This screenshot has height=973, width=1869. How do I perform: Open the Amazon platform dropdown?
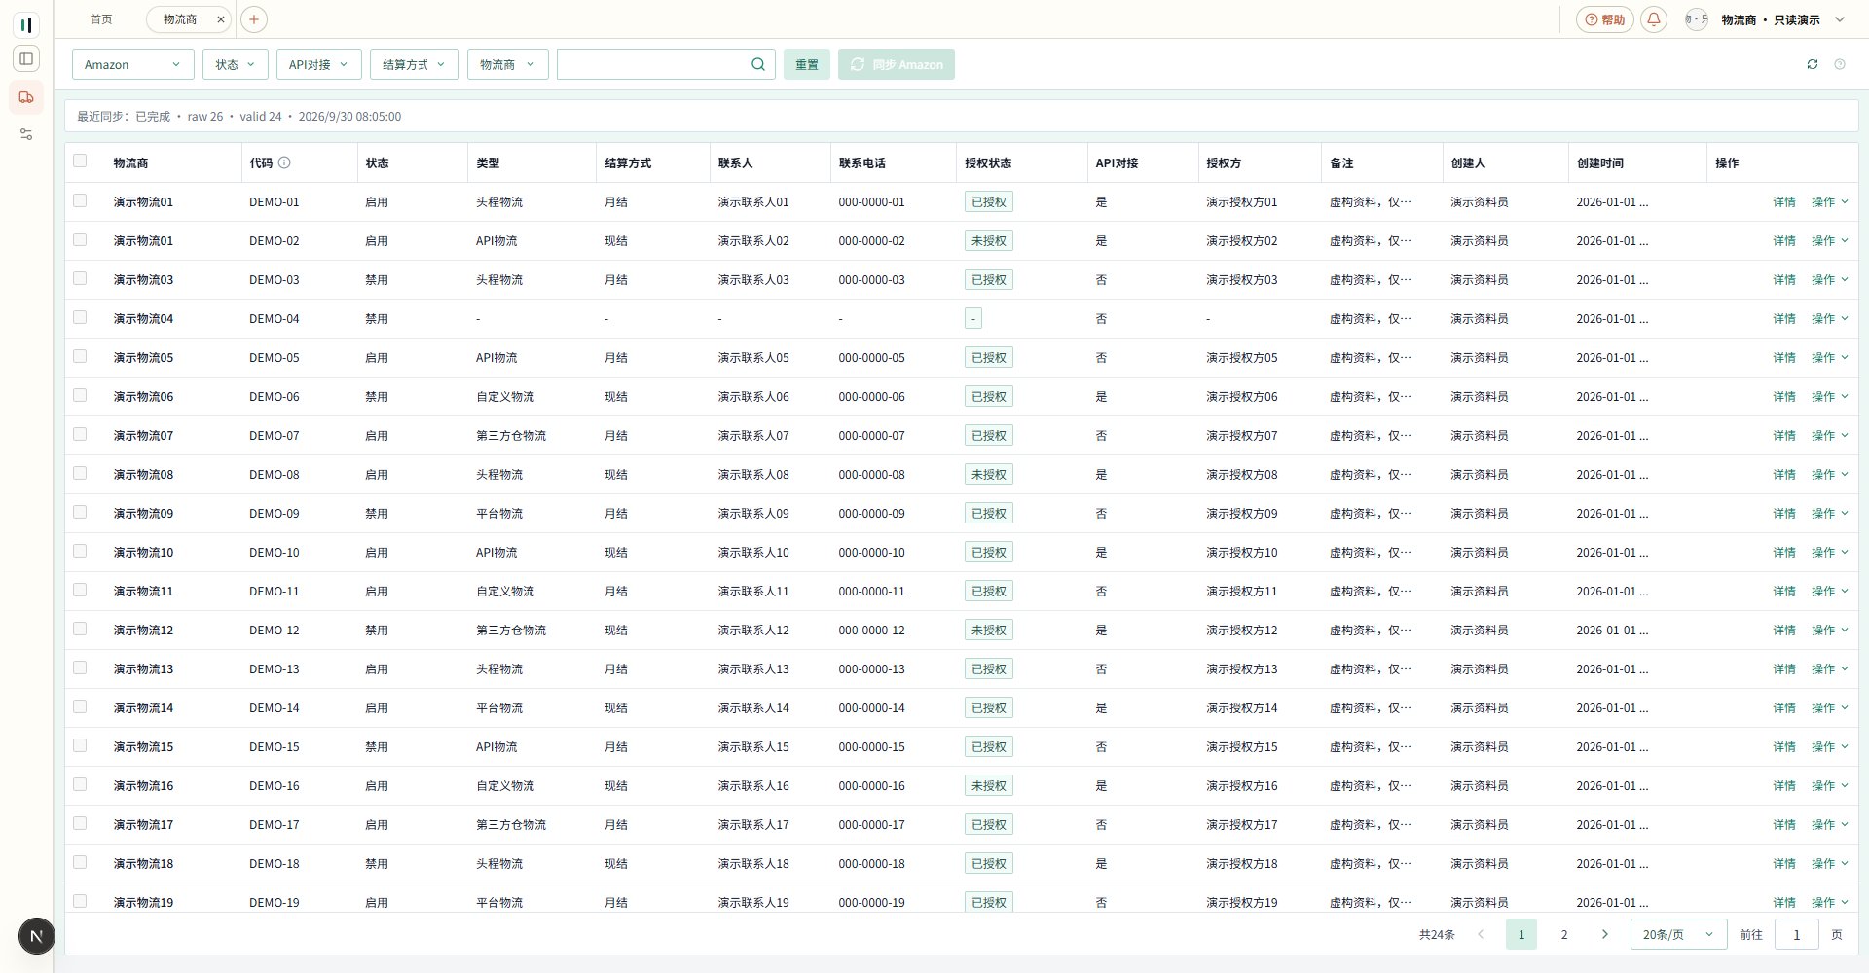tap(133, 64)
